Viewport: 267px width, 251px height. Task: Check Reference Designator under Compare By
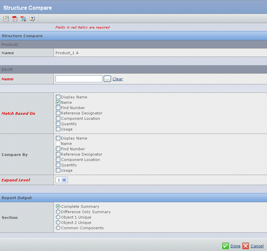(x=58, y=154)
